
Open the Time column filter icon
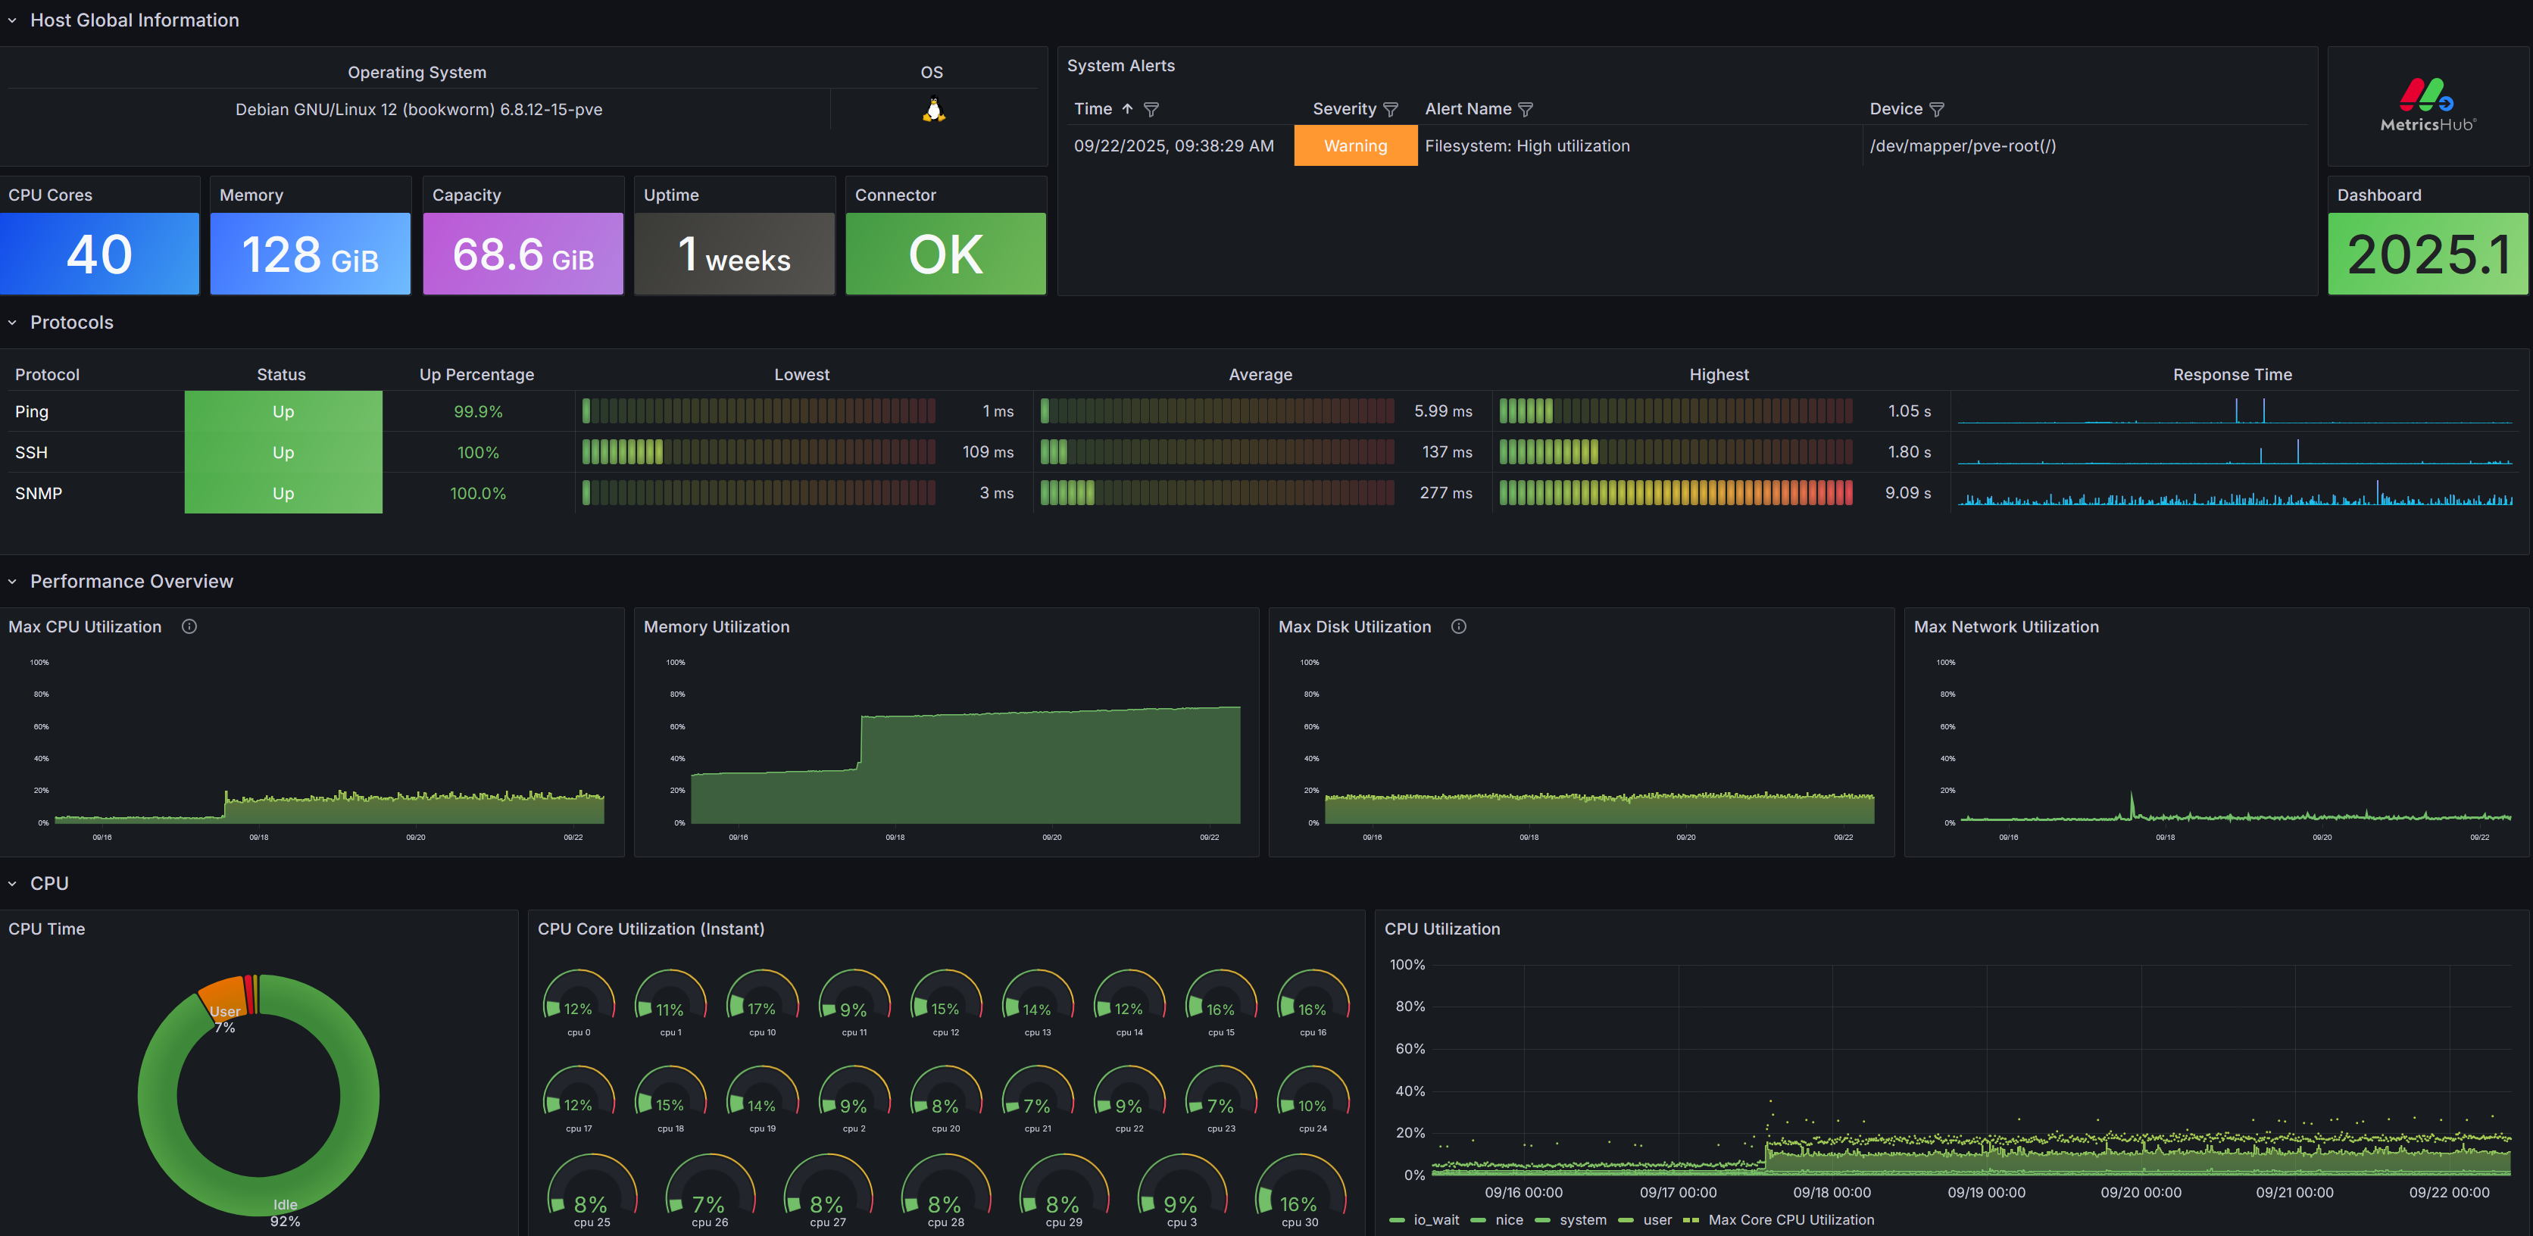(x=1151, y=109)
